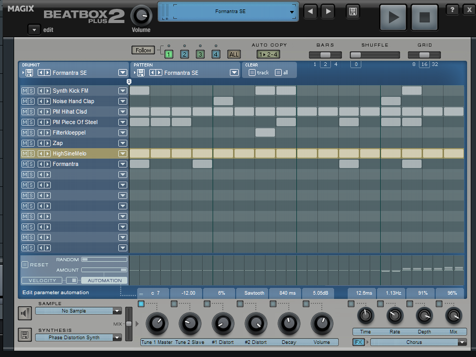Select ALL bars button

pyautogui.click(x=234, y=54)
